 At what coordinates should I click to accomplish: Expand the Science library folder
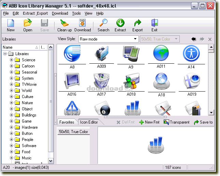pyautogui.click(x=11, y=60)
